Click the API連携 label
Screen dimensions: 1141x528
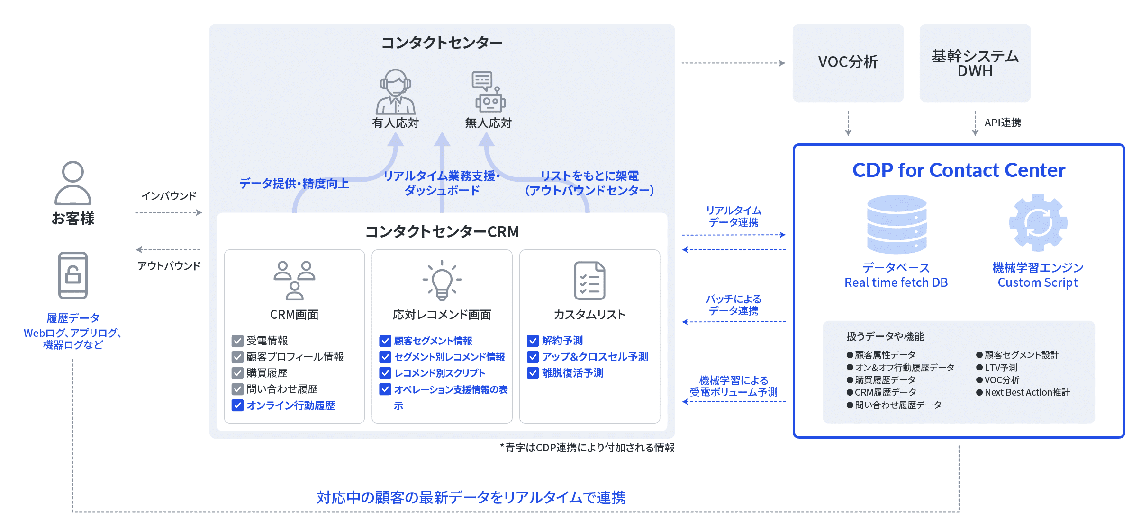coord(1003,123)
